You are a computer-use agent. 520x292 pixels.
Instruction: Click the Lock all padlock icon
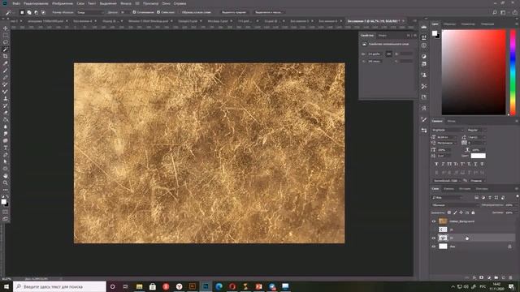pos(473,213)
